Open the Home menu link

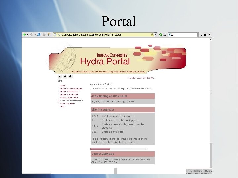tap(63, 86)
